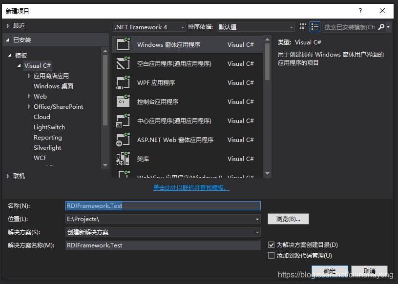Image resolution: width=398 pixels, height=284 pixels.
Task: Click the class library template icon
Action: click(123, 159)
